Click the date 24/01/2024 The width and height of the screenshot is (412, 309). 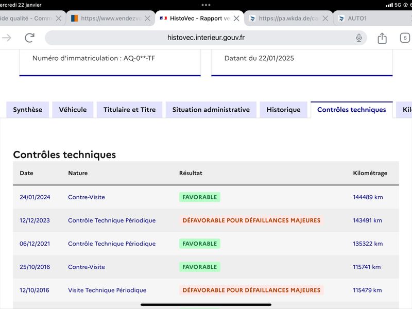pyautogui.click(x=35, y=197)
